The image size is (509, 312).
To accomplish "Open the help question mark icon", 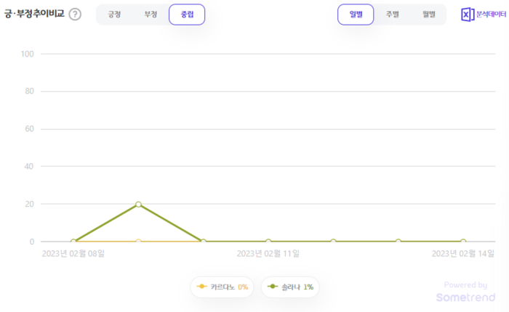I will coord(75,15).
